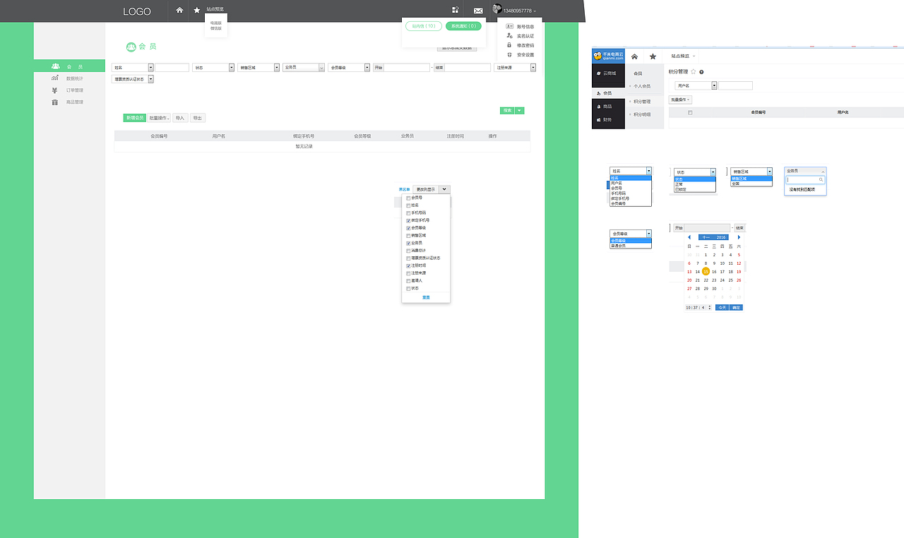Click the 账号信息 ID card icon

509,26
